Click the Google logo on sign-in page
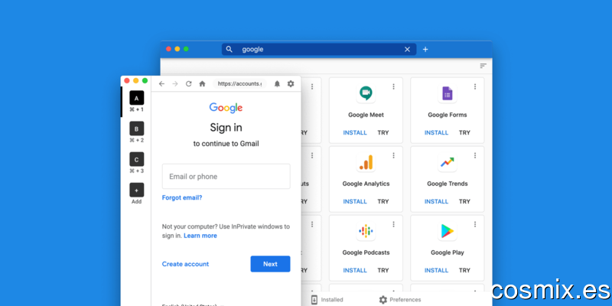This screenshot has height=306, width=612. coord(226,108)
